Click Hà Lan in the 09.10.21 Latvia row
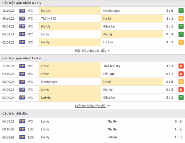This screenshot has height=143, width=185. 109,74
